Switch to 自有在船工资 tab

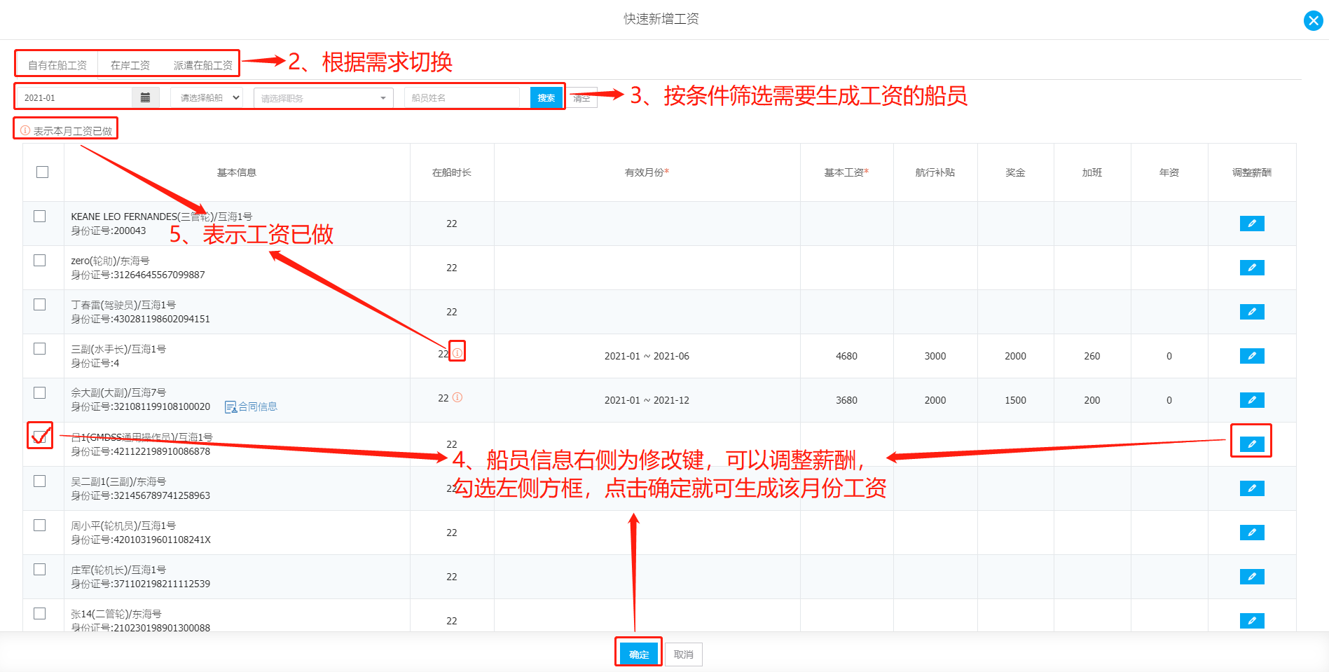[x=57, y=65]
